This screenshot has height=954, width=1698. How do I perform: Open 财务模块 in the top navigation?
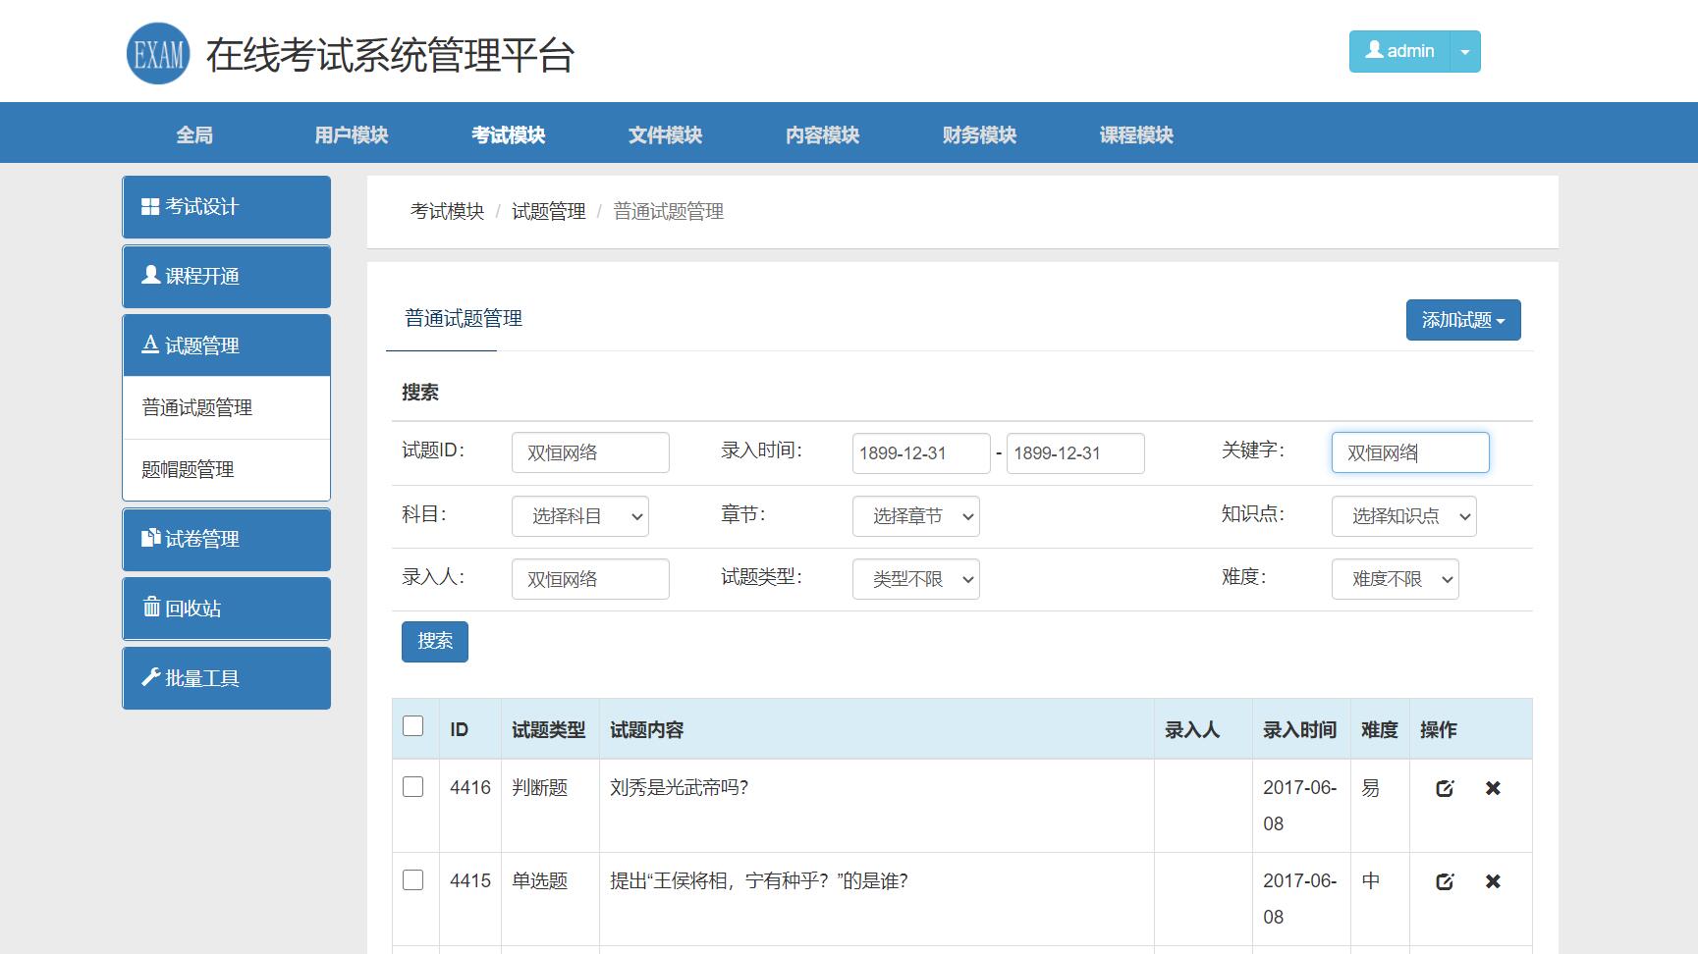pyautogui.click(x=979, y=135)
